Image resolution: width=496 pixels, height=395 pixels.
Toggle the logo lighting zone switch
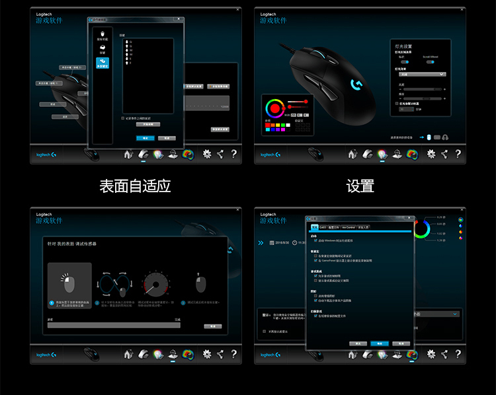coord(405,62)
